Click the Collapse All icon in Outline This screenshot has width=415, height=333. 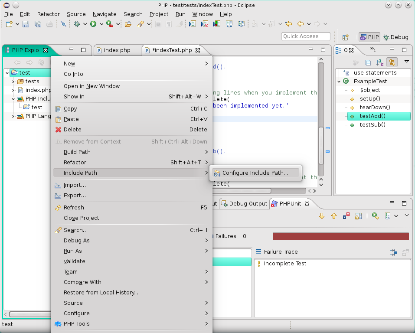point(368,62)
